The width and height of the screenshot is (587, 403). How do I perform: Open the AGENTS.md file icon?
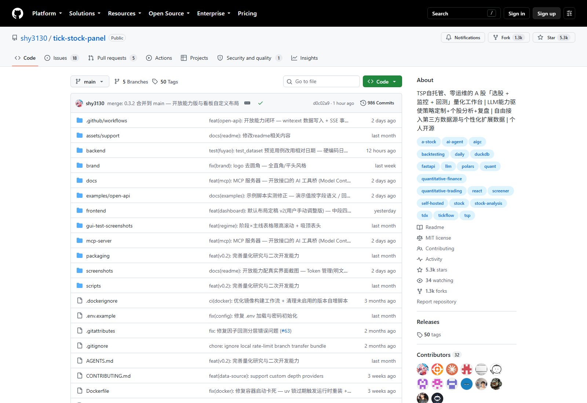coord(80,361)
